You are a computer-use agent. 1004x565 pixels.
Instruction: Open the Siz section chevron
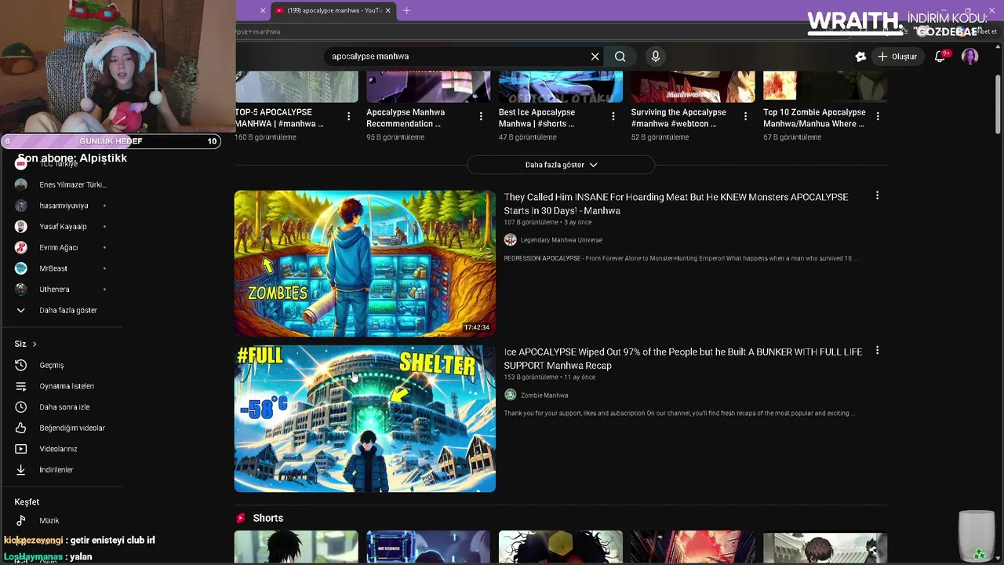coord(35,344)
